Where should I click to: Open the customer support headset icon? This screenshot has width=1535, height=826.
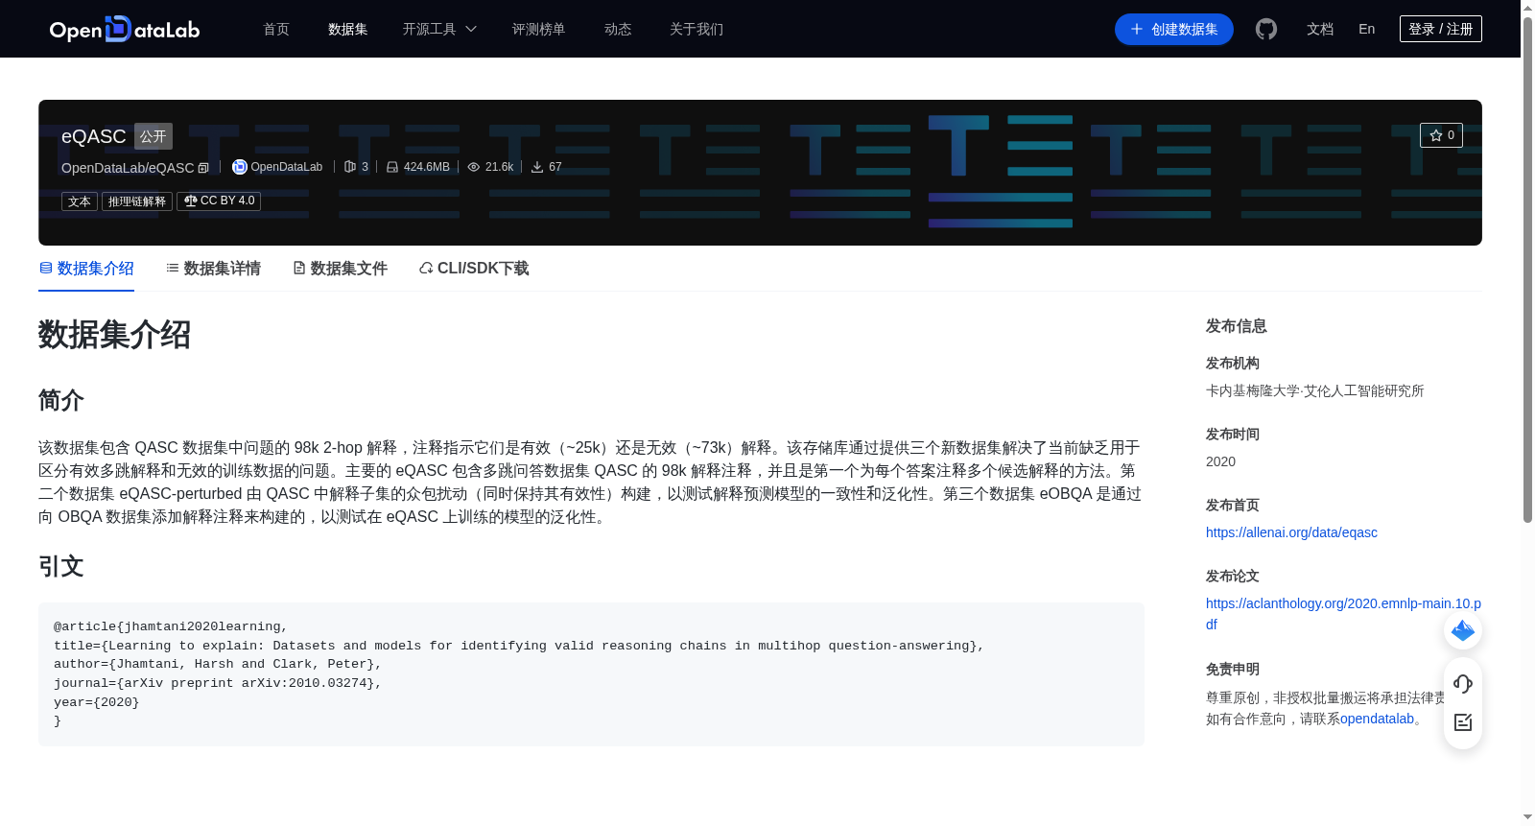coord(1463,683)
